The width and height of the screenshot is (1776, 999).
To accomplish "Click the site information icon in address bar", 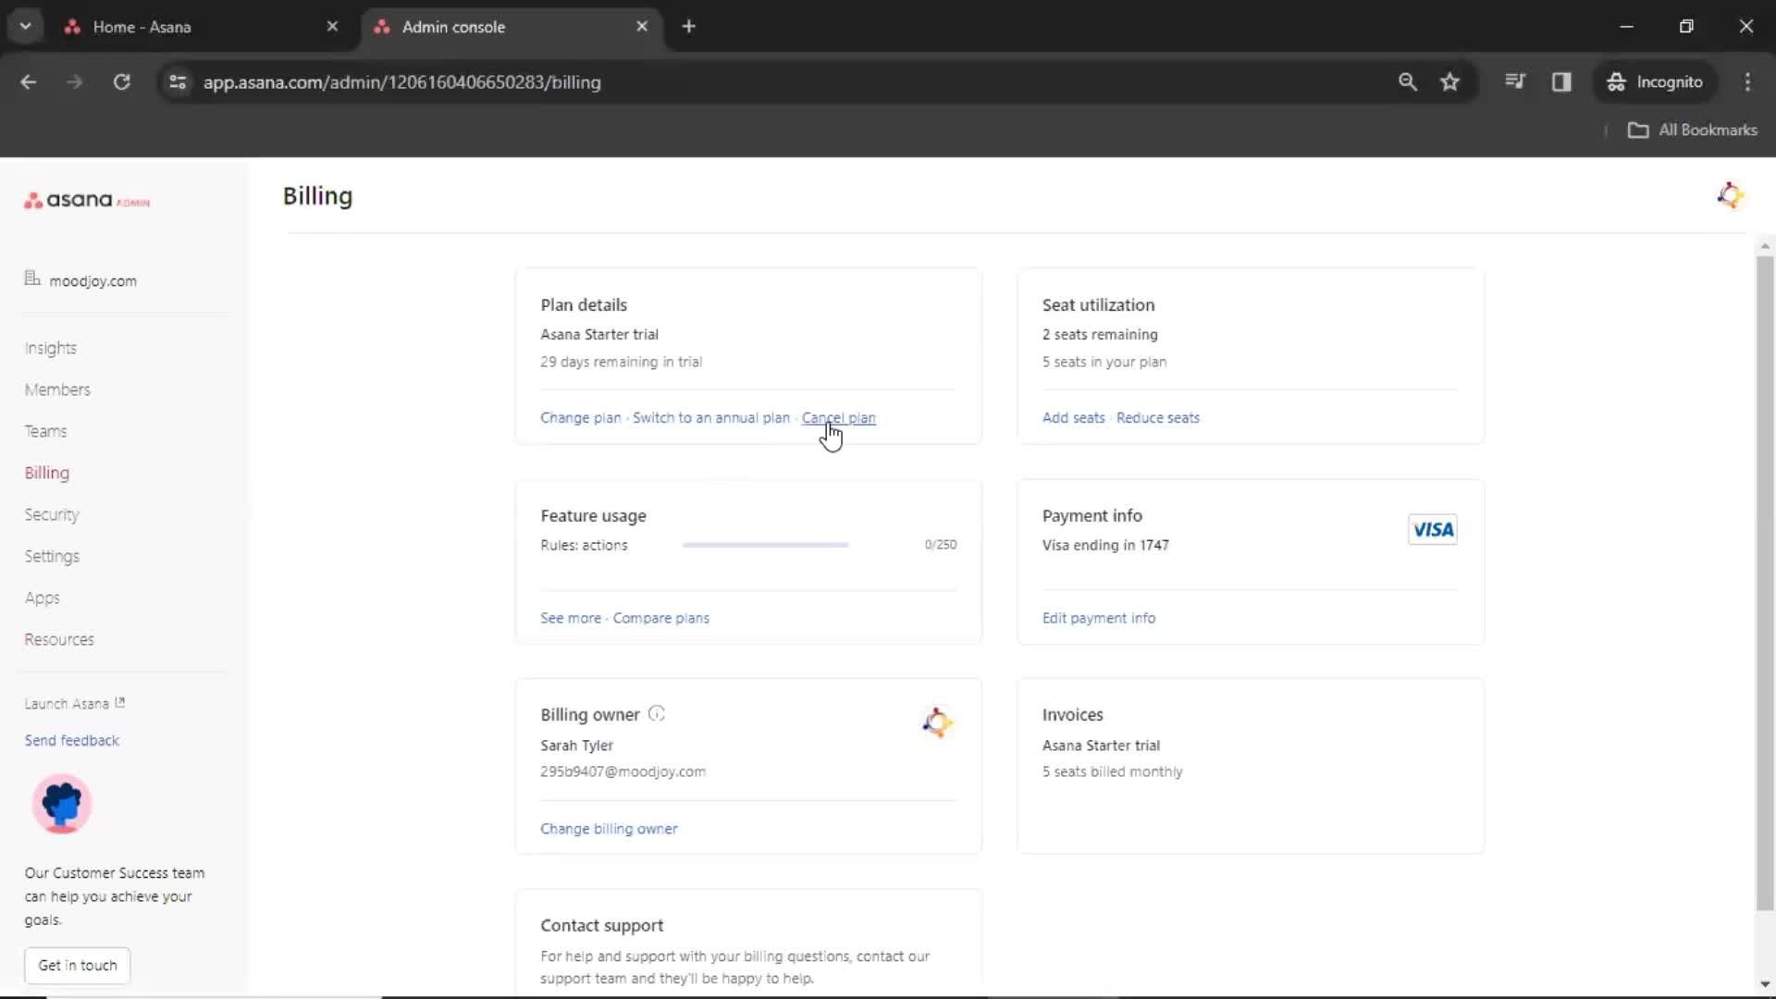I will [178, 82].
